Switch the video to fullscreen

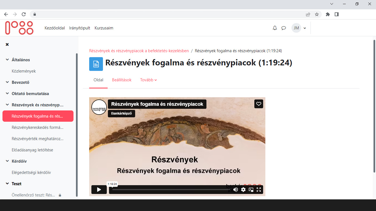click(x=258, y=190)
